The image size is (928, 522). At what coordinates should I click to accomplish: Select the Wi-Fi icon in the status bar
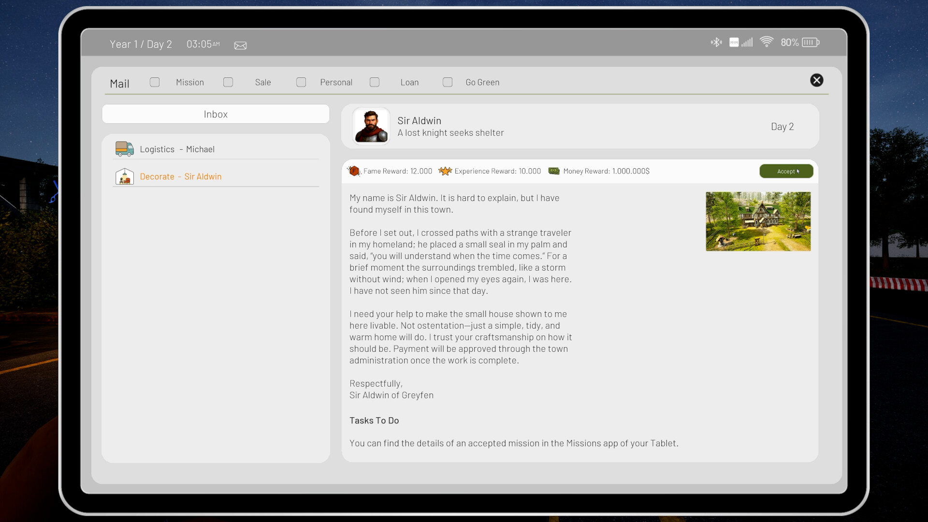[768, 42]
